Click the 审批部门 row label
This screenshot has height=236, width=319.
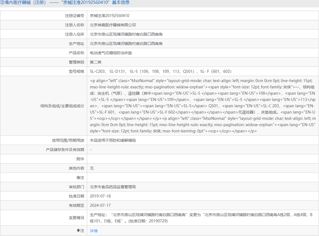[76, 187]
